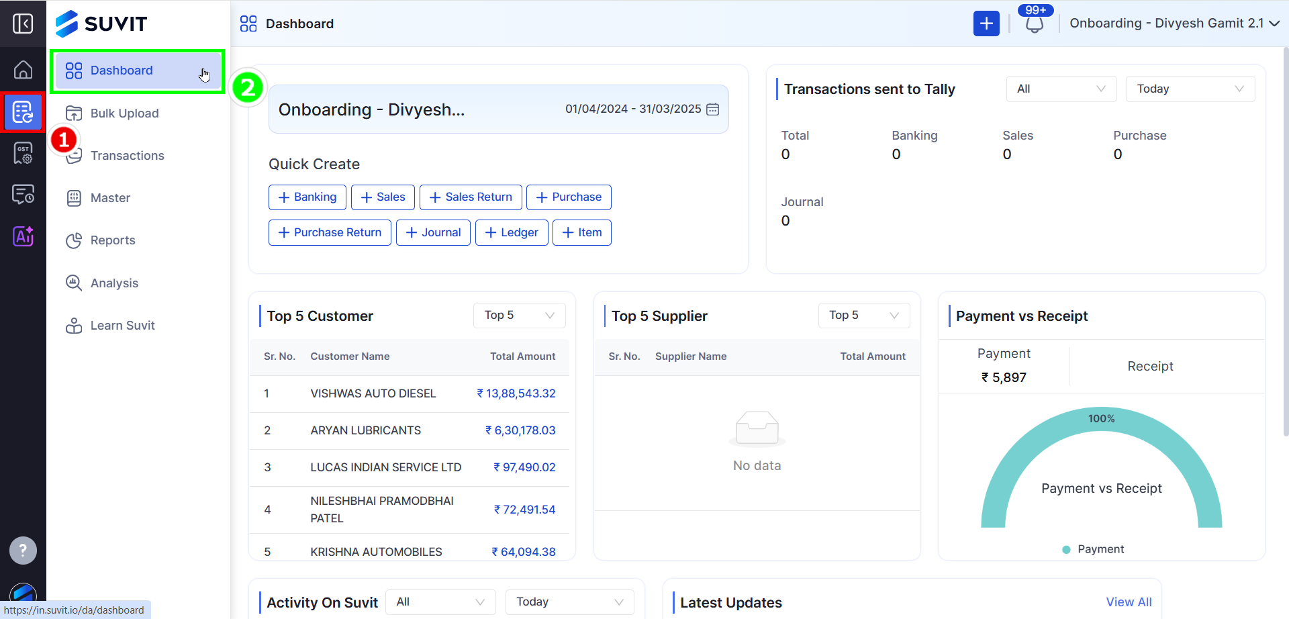Click the Payment amount ₹ 5,897
Viewport: 1289px width, 619px height.
click(x=1004, y=378)
